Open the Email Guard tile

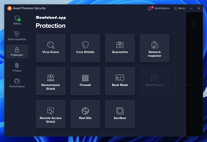point(155,81)
